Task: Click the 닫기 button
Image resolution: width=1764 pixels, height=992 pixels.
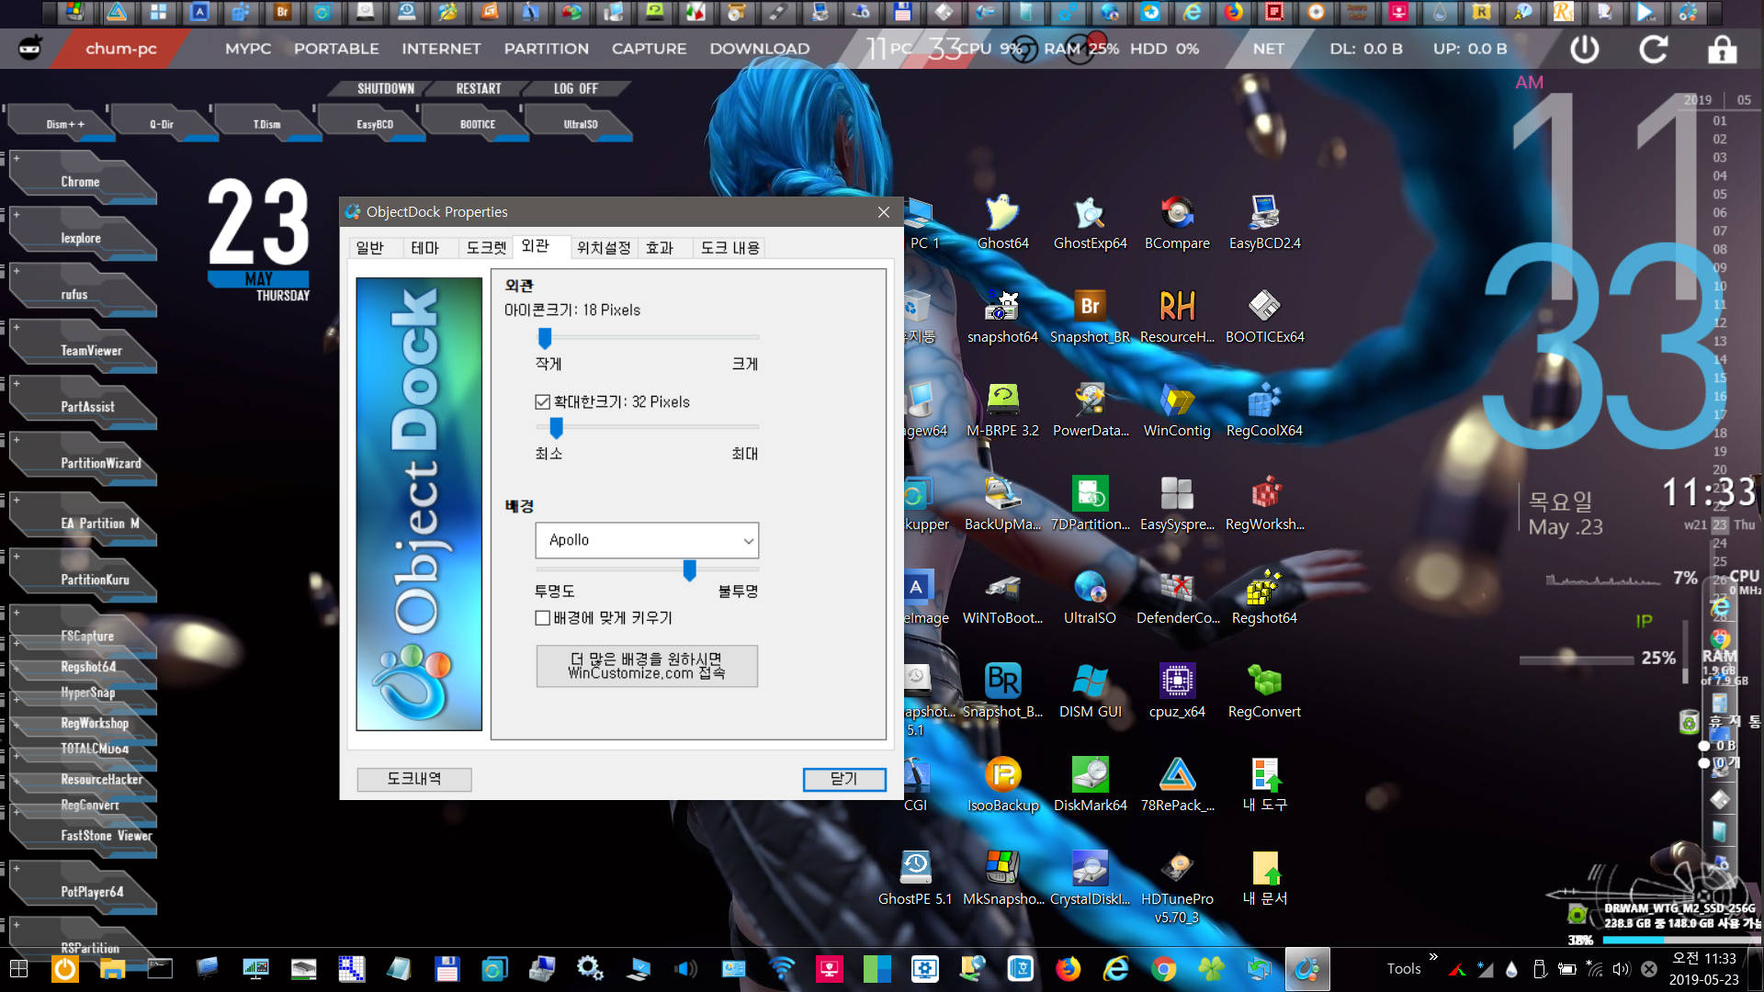Action: pyautogui.click(x=844, y=779)
